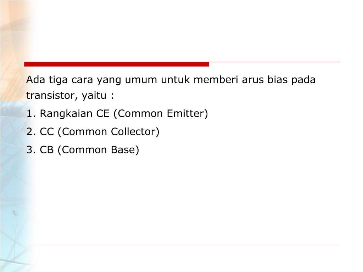Image resolution: width=363 pixels, height=272 pixels.
Task: Click the abbreviation 'CC' in list item 2
Action: [x=47, y=132]
